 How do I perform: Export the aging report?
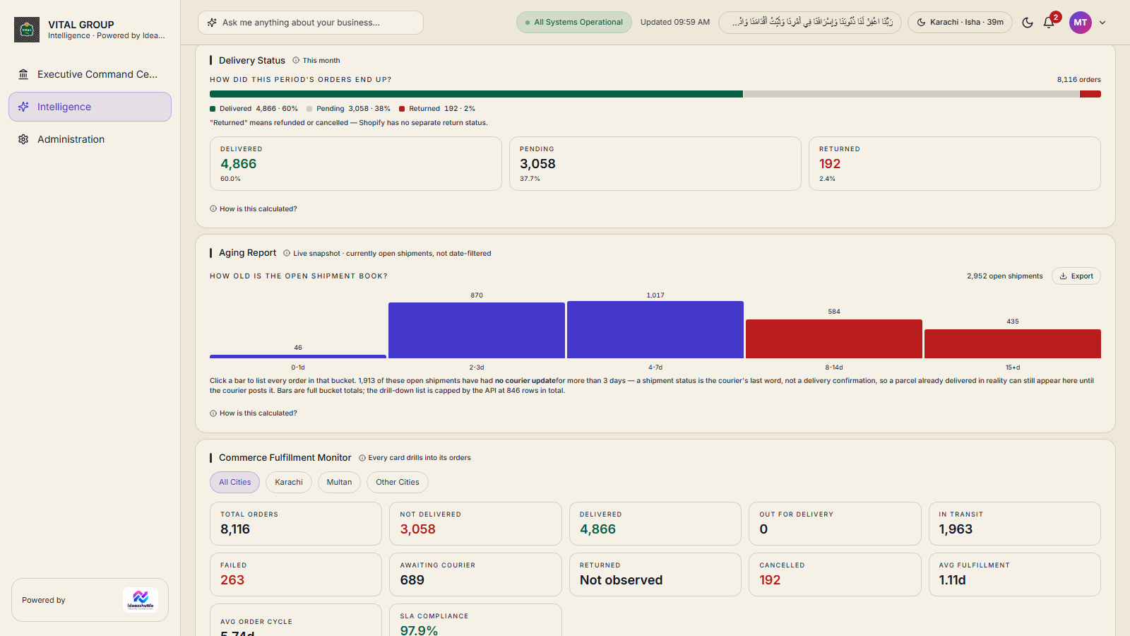pos(1076,276)
